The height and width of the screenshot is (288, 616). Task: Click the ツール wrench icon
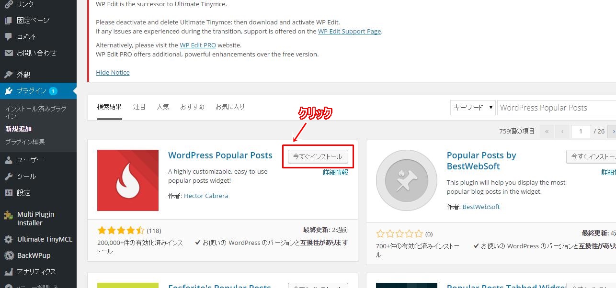pyautogui.click(x=9, y=177)
